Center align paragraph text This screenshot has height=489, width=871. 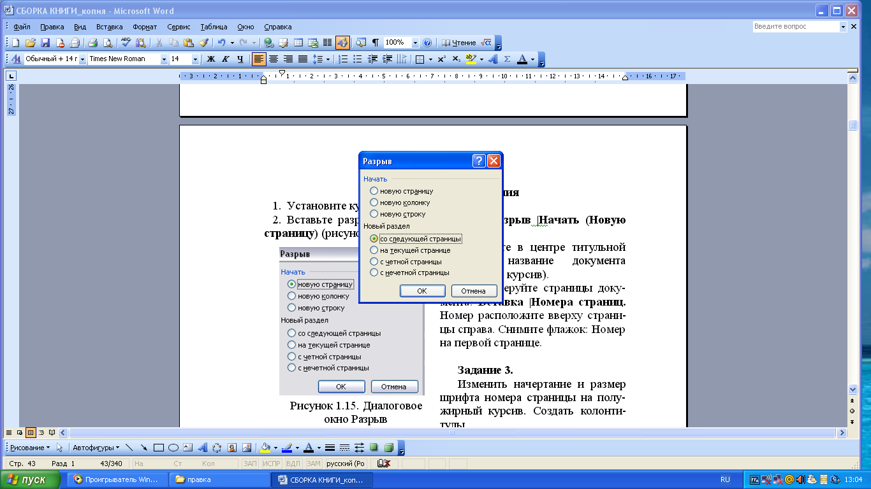(274, 59)
